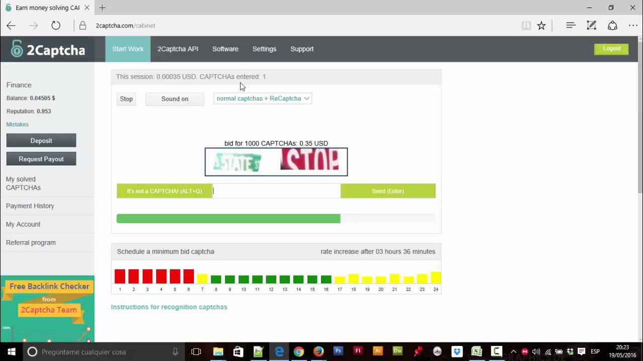Click the Deposit button
Viewport: 643px width, 361px height.
tap(41, 140)
